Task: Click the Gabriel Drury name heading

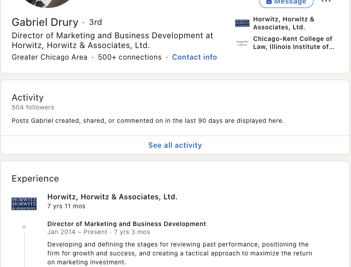Action: pyautogui.click(x=45, y=22)
